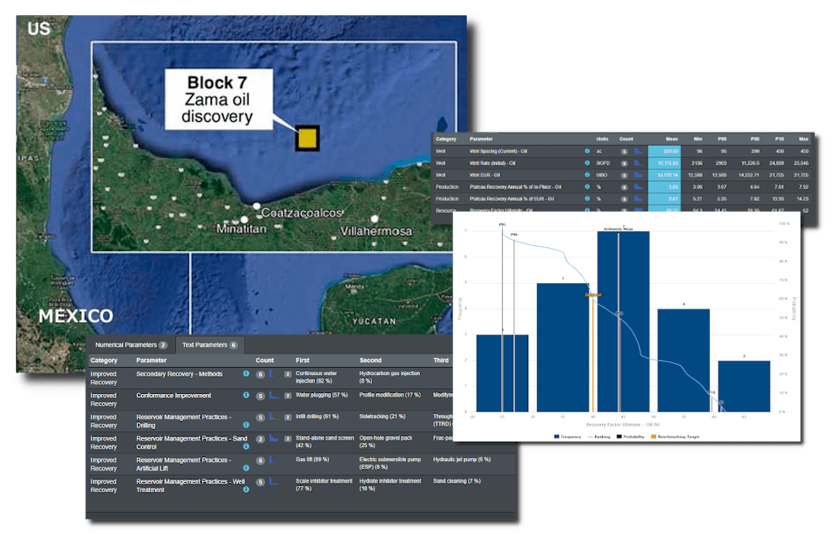Screen dimensions: 833x535
Task: Sort numerical table by Units header
Action: [x=602, y=139]
